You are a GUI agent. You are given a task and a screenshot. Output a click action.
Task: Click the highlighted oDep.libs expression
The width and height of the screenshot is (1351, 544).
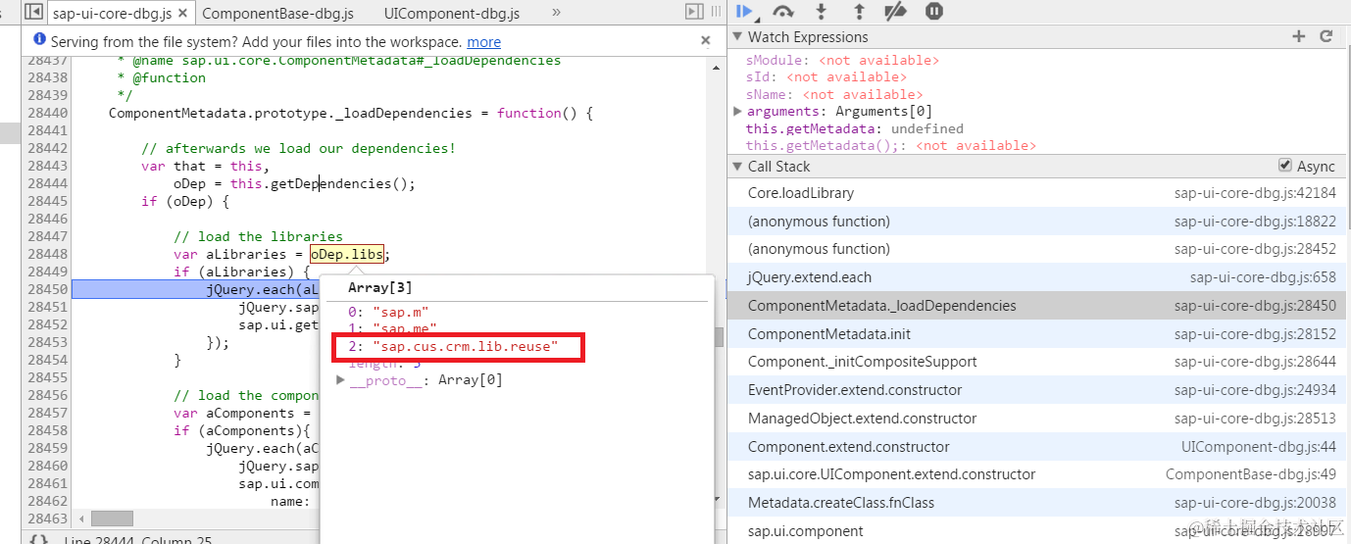click(347, 255)
